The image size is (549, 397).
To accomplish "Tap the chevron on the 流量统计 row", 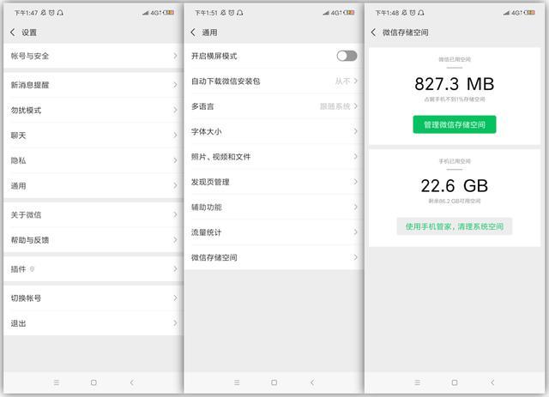I will [x=356, y=232].
